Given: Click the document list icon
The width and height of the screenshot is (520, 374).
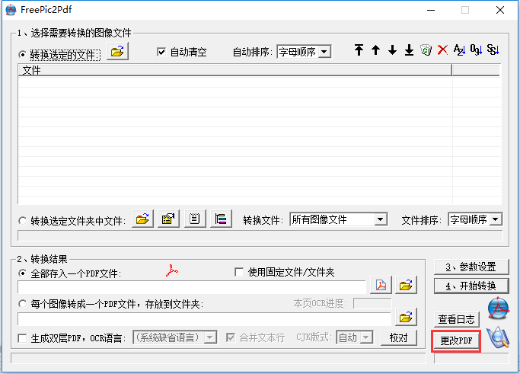Looking at the screenshot, I should coord(195,219).
